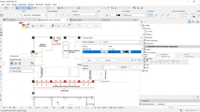Click the Add... criteria button
This screenshot has height=112, width=200.
89,60
